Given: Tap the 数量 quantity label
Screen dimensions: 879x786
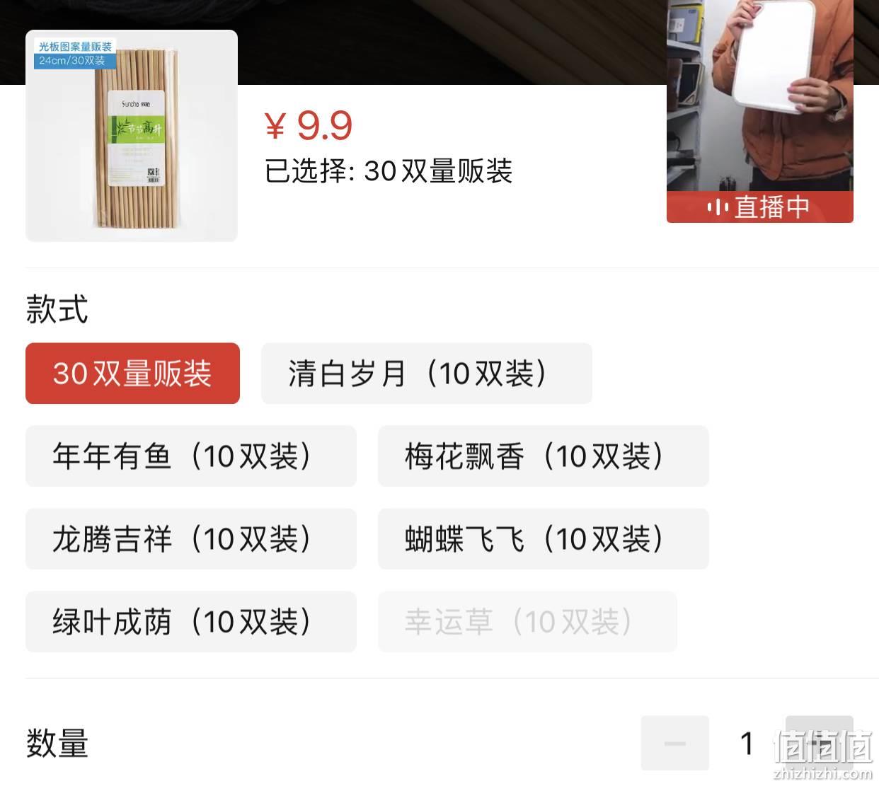Looking at the screenshot, I should pos(57,744).
